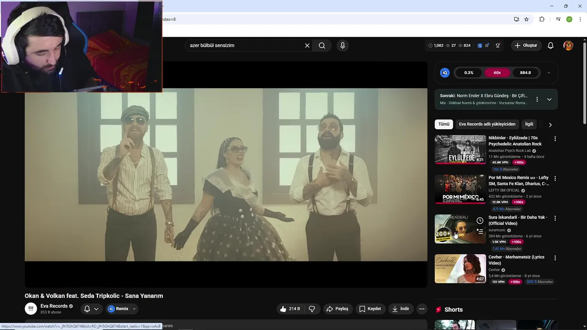The height and width of the screenshot is (330, 587).
Task: Start voice search with the microphone icon
Action: pos(342,45)
